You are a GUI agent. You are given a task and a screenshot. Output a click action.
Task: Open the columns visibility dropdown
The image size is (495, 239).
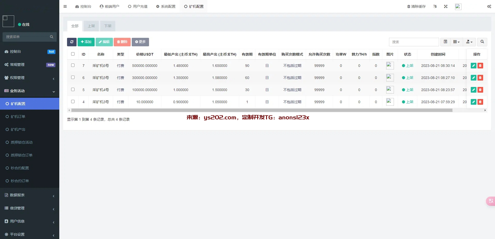[456, 42]
